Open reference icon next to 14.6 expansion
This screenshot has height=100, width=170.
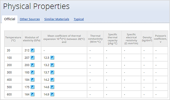pyautogui.click(x=52, y=87)
